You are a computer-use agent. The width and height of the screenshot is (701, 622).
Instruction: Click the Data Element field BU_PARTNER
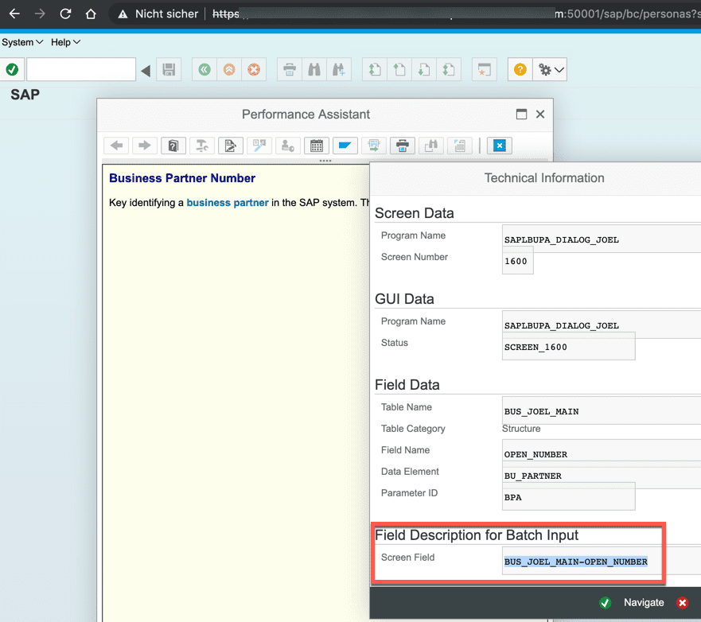point(602,476)
